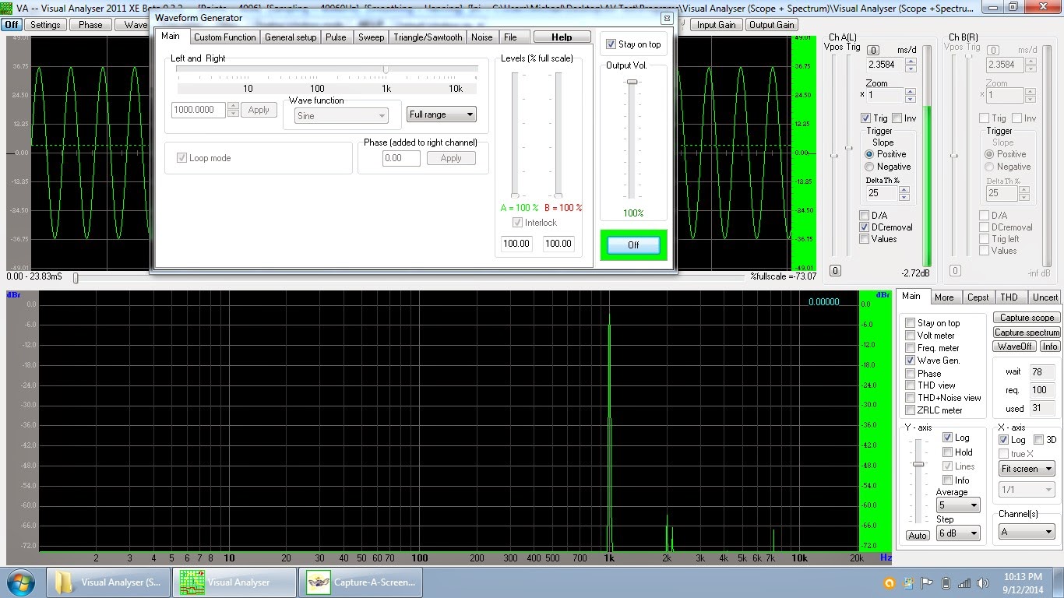This screenshot has width=1064, height=598.
Task: Adjust the Output Vol slider
Action: (x=632, y=83)
